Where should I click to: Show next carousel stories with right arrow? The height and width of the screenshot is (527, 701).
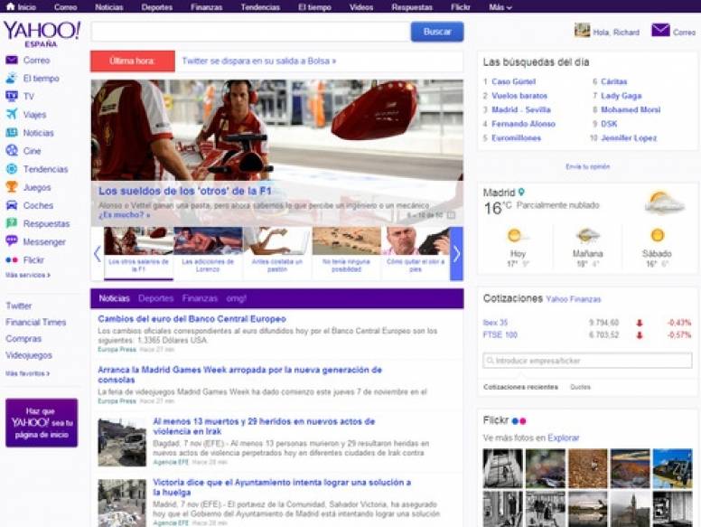456,253
